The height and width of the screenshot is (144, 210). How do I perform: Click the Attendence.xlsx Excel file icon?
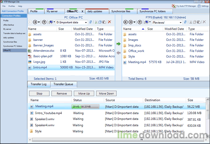coord(30,51)
